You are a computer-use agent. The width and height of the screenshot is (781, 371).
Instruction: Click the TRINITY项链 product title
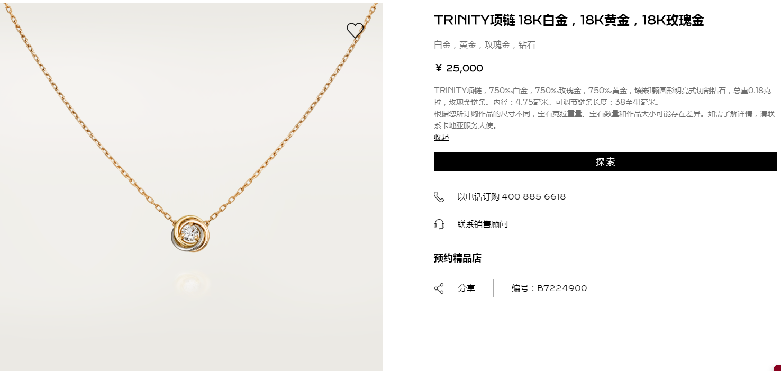pyautogui.click(x=569, y=21)
